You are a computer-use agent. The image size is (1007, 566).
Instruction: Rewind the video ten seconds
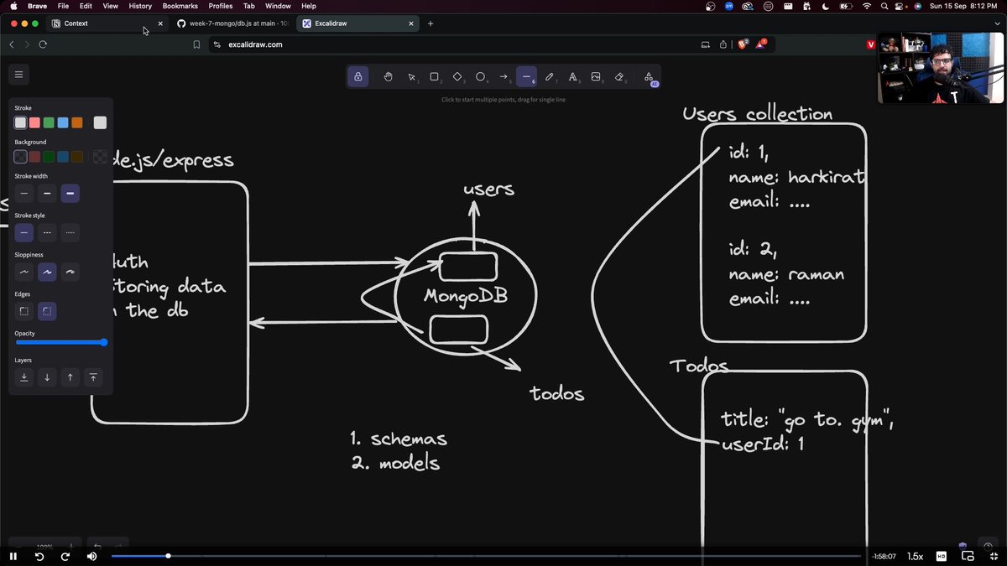click(39, 556)
